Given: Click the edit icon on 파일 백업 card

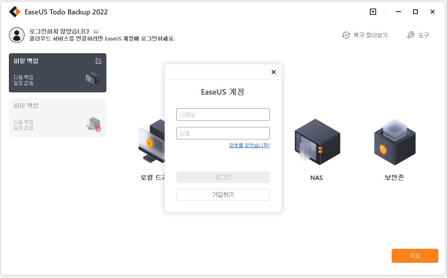Looking at the screenshot, I should click(99, 61).
